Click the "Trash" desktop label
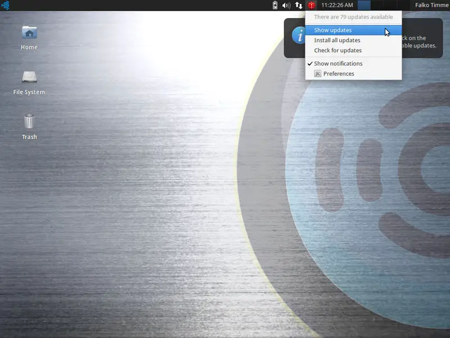 (29, 137)
